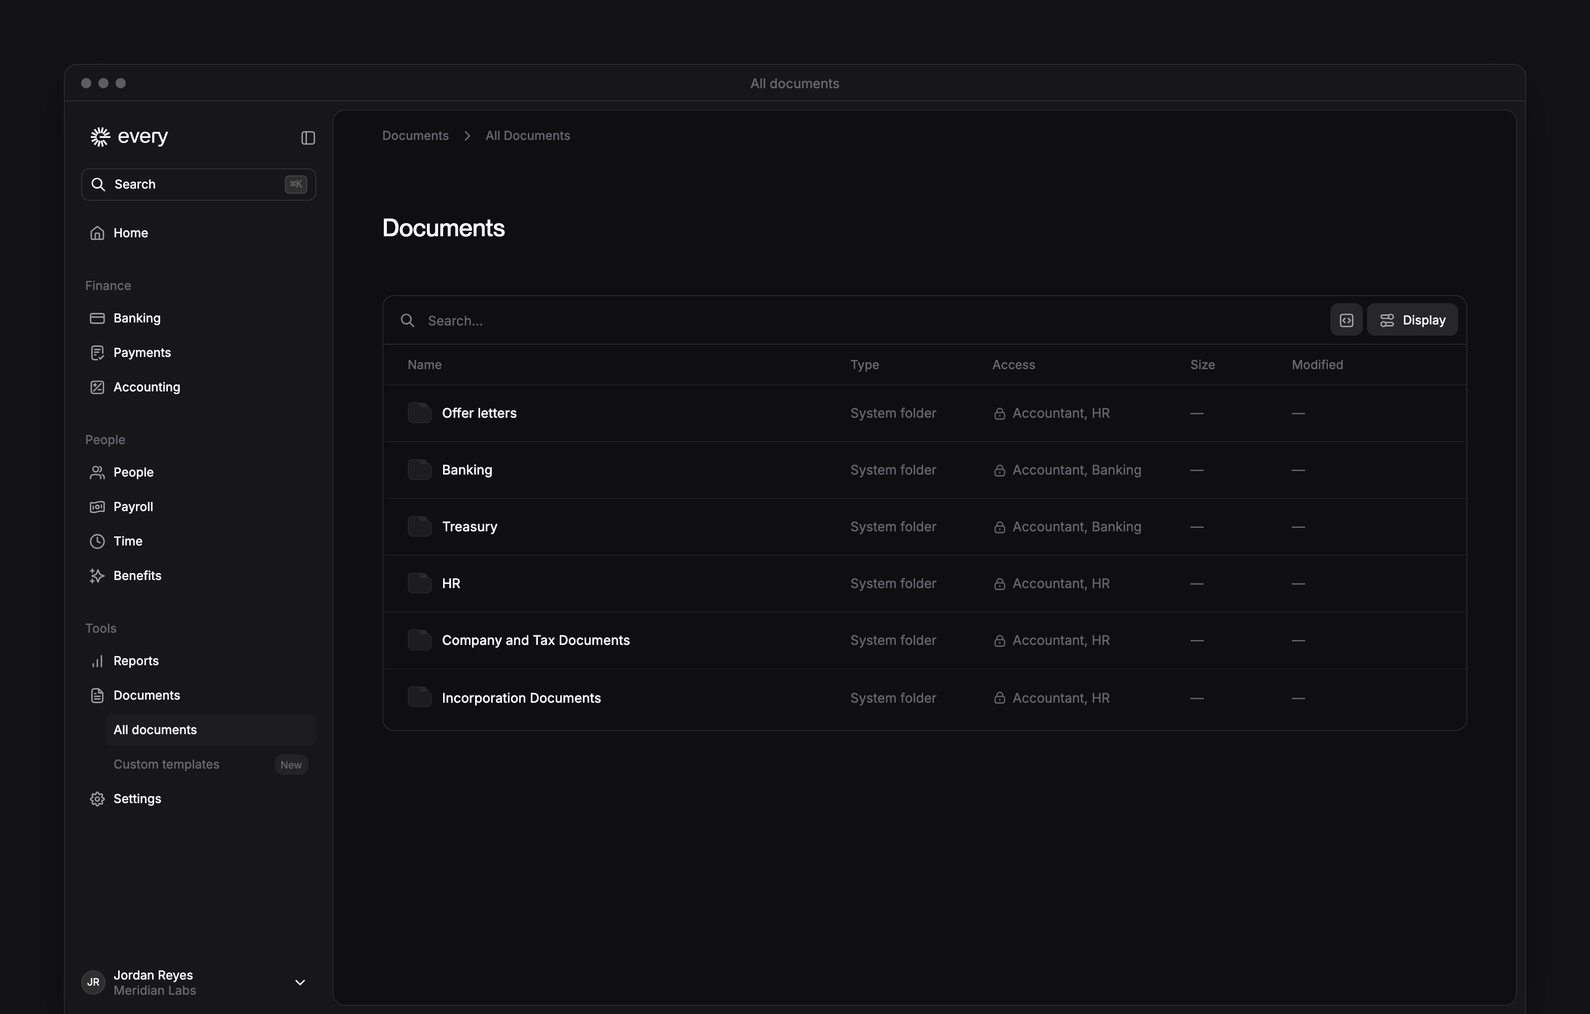Viewport: 1590px width, 1014px height.
Task: Click the Accounting icon in sidebar
Action: click(97, 387)
